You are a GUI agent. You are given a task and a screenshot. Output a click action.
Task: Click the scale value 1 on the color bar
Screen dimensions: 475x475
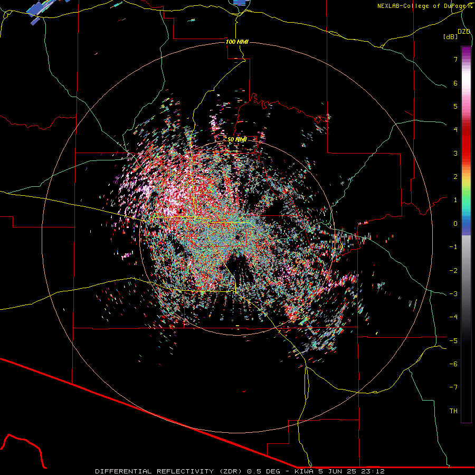click(x=455, y=200)
